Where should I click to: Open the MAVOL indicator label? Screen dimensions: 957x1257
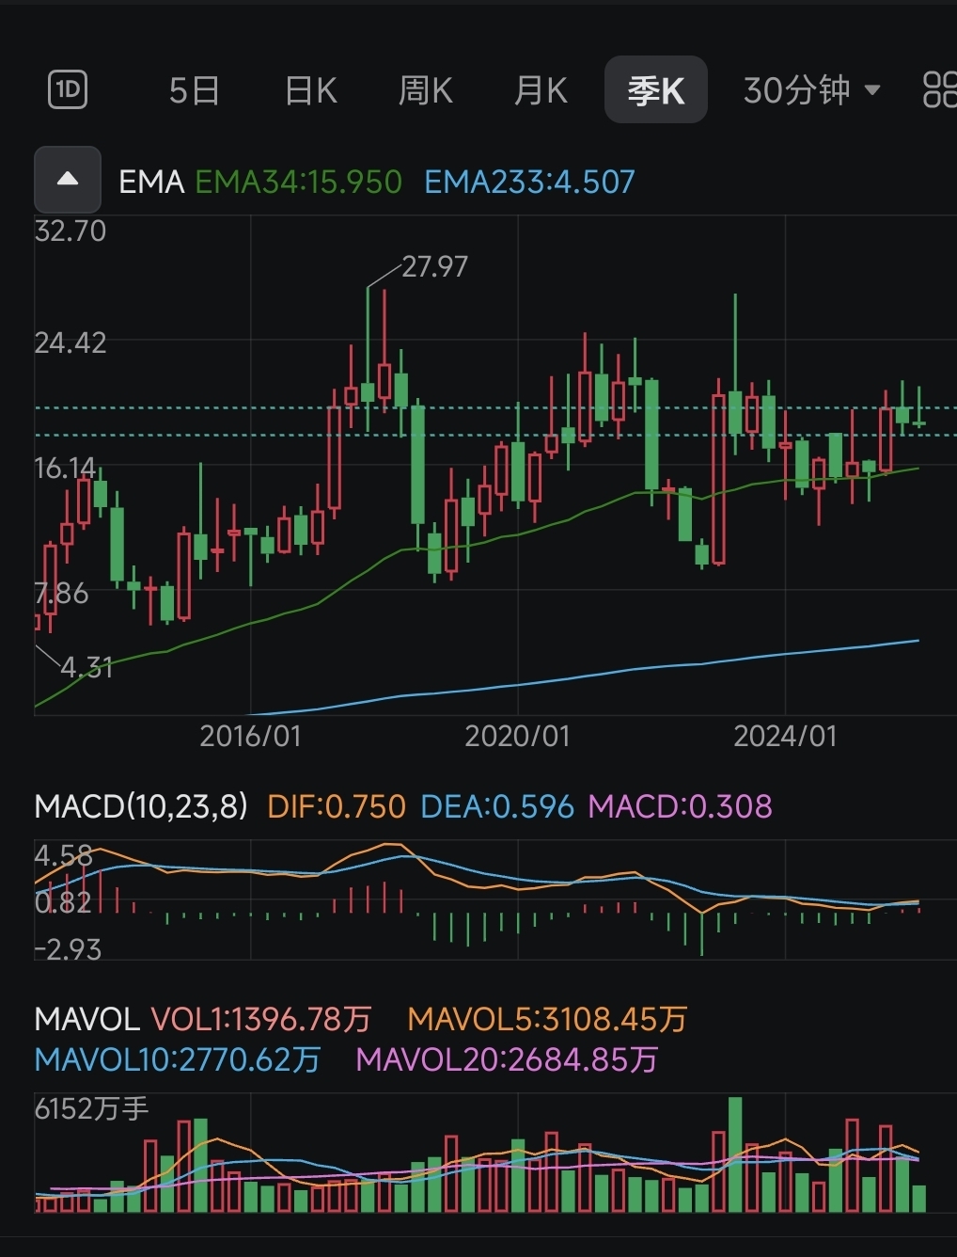pos(86,1019)
